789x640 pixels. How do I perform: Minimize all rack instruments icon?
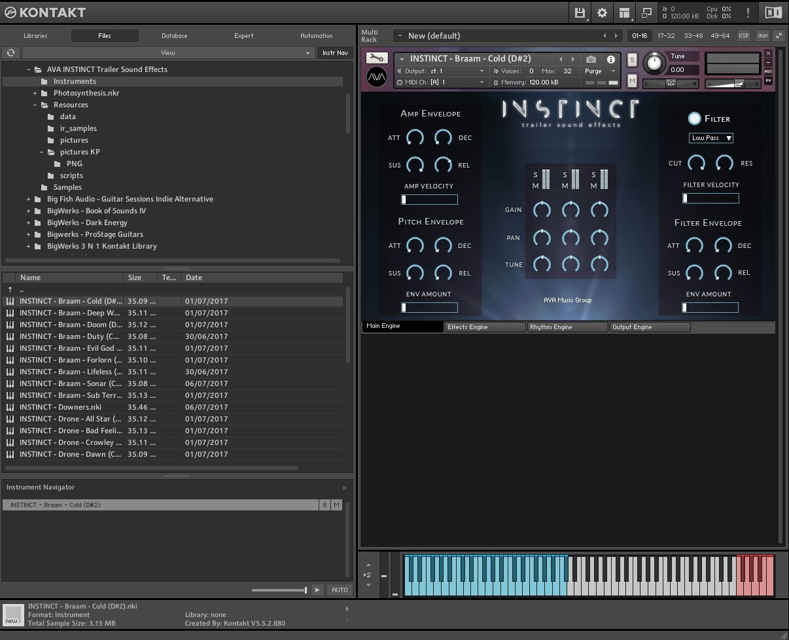(779, 36)
